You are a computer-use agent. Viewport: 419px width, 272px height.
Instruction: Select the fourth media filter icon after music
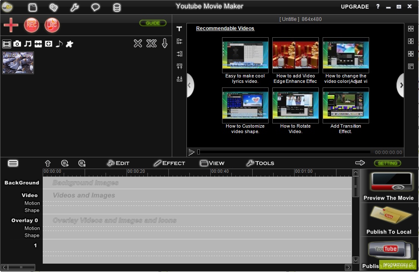(x=38, y=44)
